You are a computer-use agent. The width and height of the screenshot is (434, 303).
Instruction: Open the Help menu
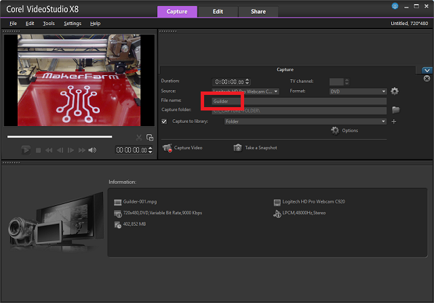(95, 24)
